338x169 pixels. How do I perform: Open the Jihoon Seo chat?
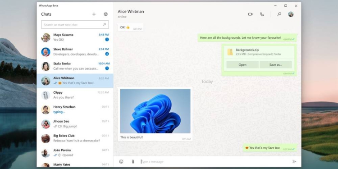[75, 124]
